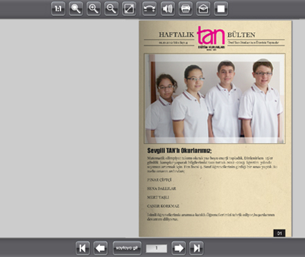Click the page flip arrows icon
Image resolution: width=305 pixels, height=257 pixels.
(x=150, y=9)
